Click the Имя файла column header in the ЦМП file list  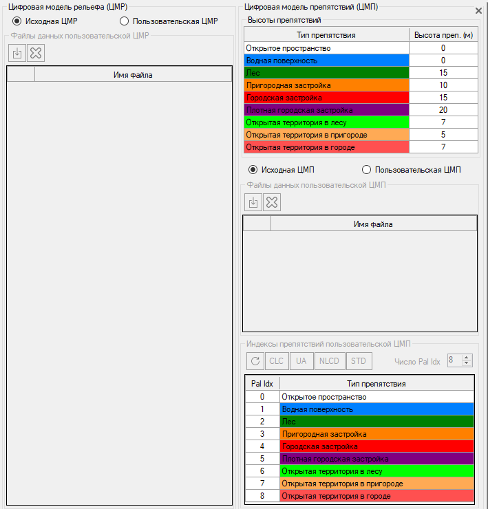coord(374,224)
